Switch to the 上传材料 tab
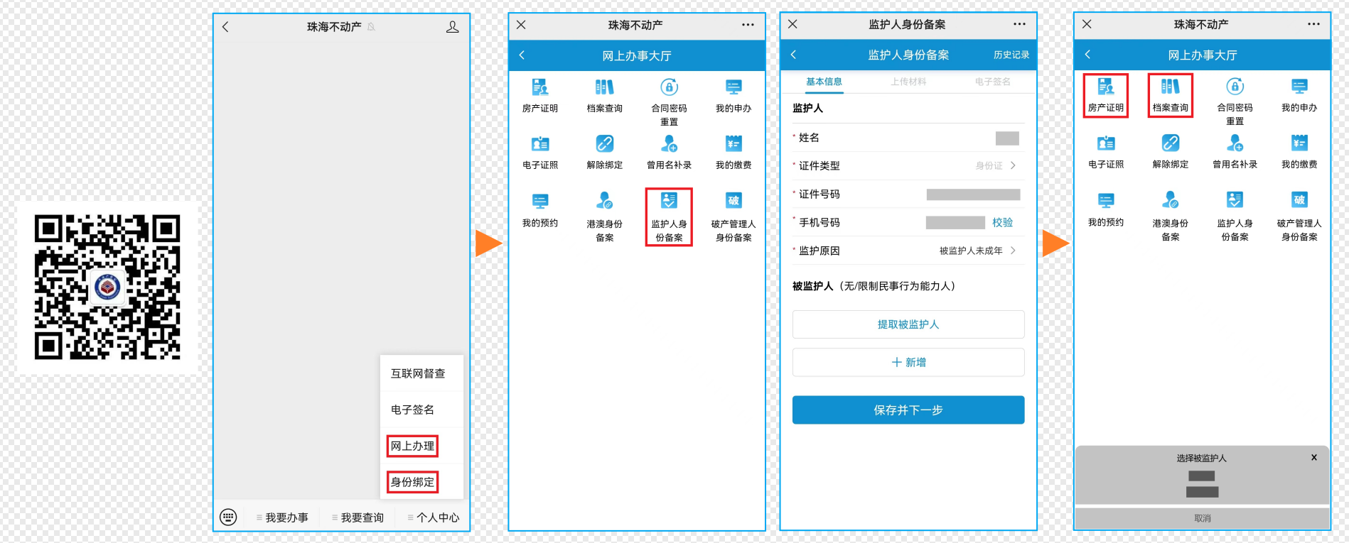This screenshot has width=1349, height=543. point(908,82)
